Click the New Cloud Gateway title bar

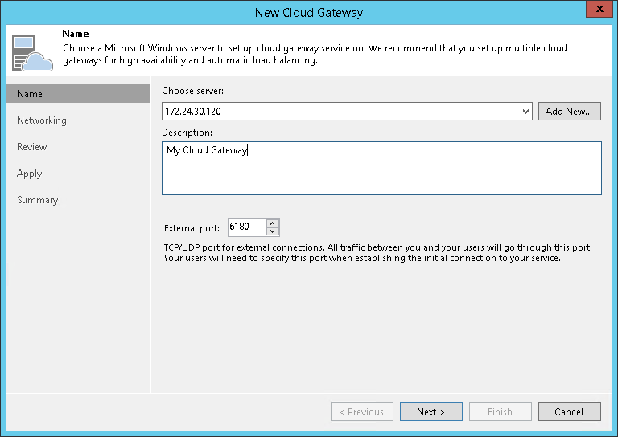pos(309,12)
